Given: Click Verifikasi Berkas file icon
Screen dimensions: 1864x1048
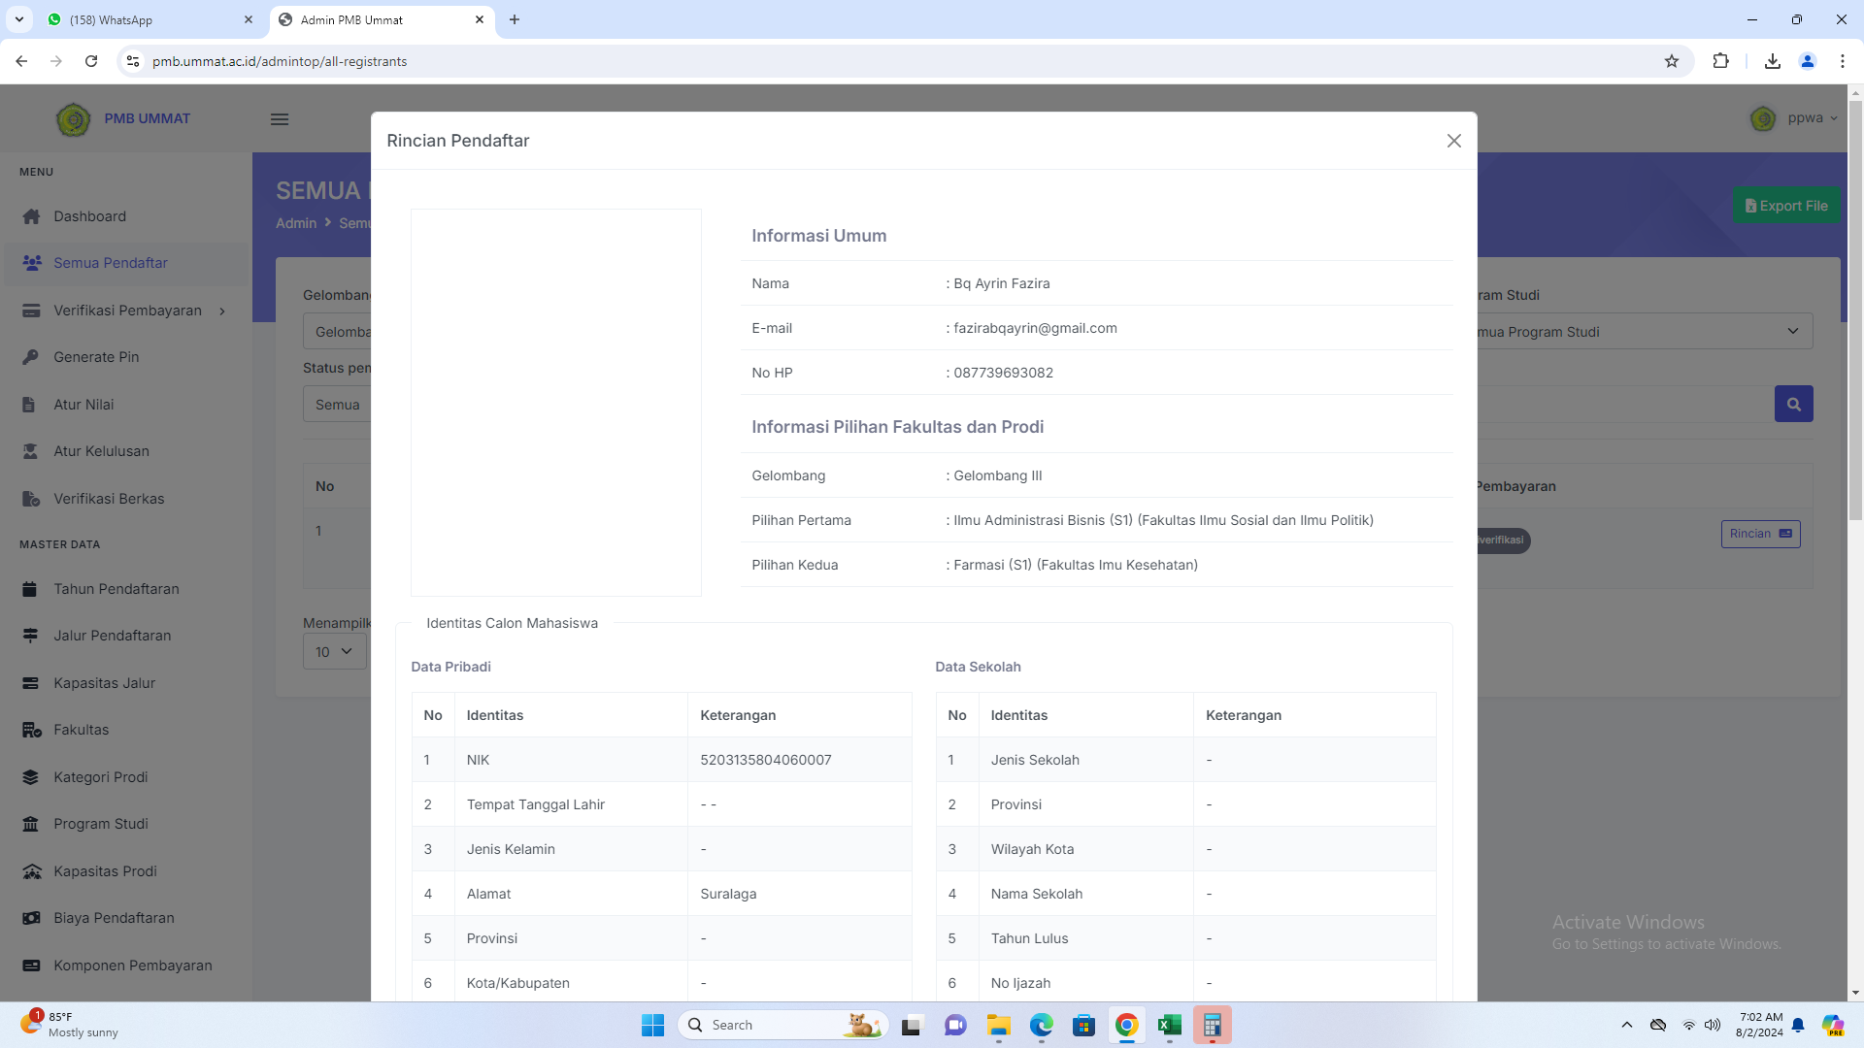Looking at the screenshot, I should pyautogui.click(x=31, y=499).
